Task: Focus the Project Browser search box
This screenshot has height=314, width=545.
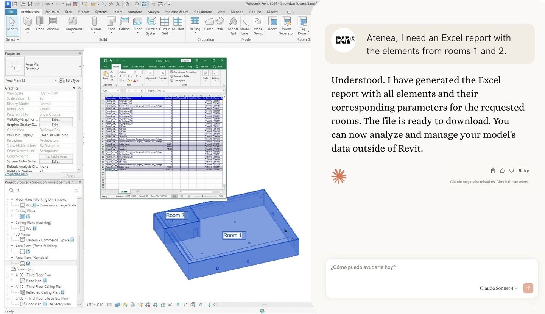Action: (44, 191)
